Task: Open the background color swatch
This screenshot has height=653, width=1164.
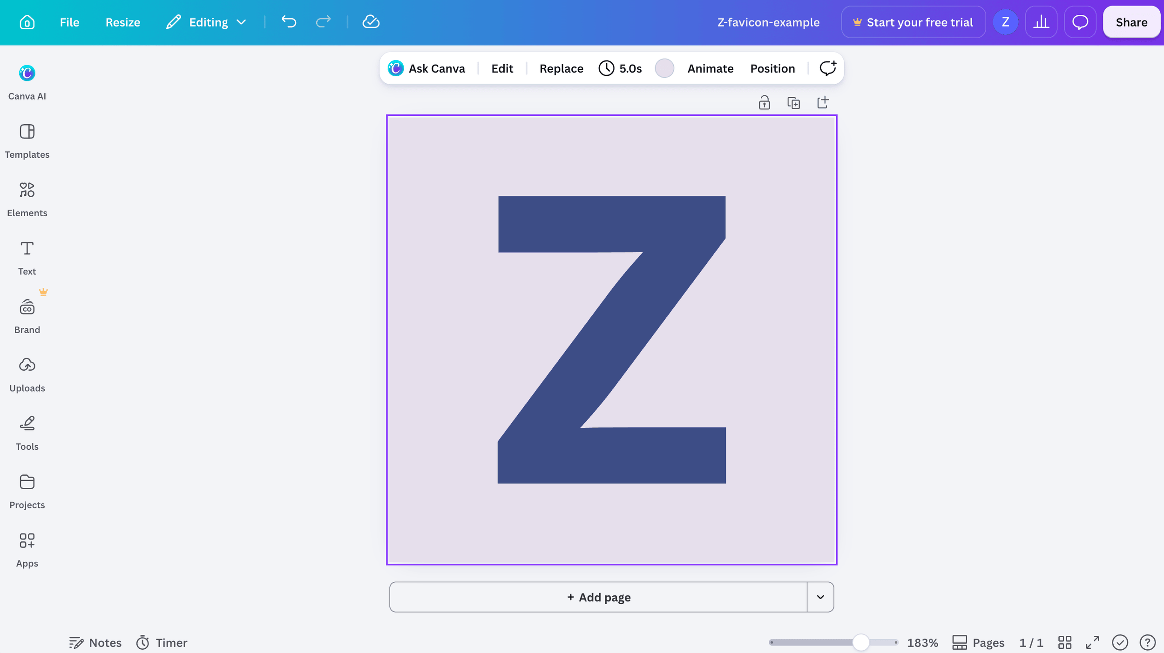Action: click(664, 68)
